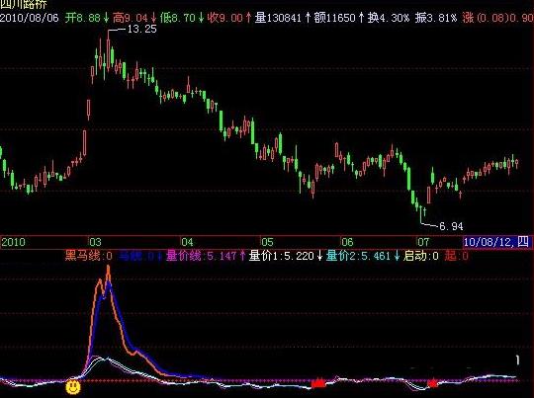Click the yellow smiley face signal icon
The image size is (534, 398).
tap(73, 386)
